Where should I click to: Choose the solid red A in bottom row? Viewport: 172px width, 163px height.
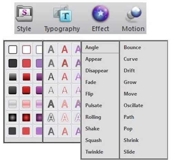click(x=65, y=131)
